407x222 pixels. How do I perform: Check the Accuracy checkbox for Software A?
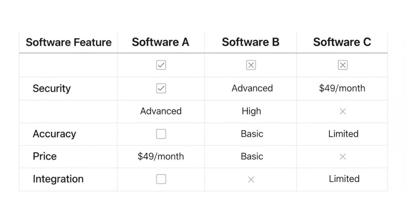pyautogui.click(x=161, y=134)
